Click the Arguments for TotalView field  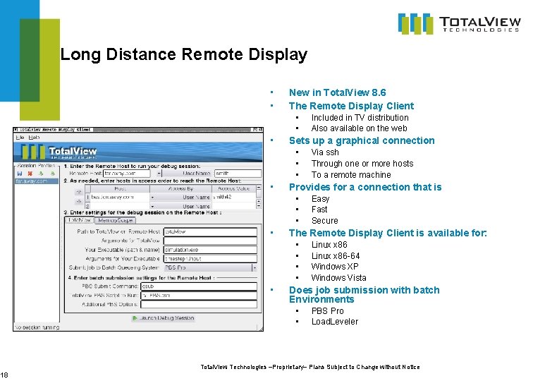click(x=210, y=241)
